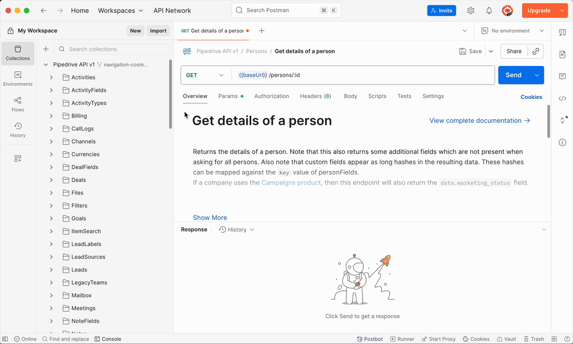The image size is (573, 344).
Task: Click Start Proxy in status bar
Action: click(439, 339)
